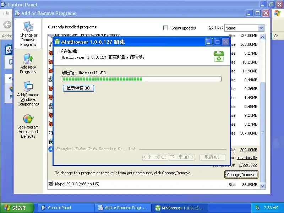
Task: Enable the Show updates checkbox
Action: coord(165,28)
